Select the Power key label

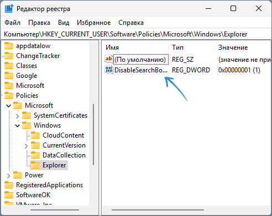tap(34, 175)
